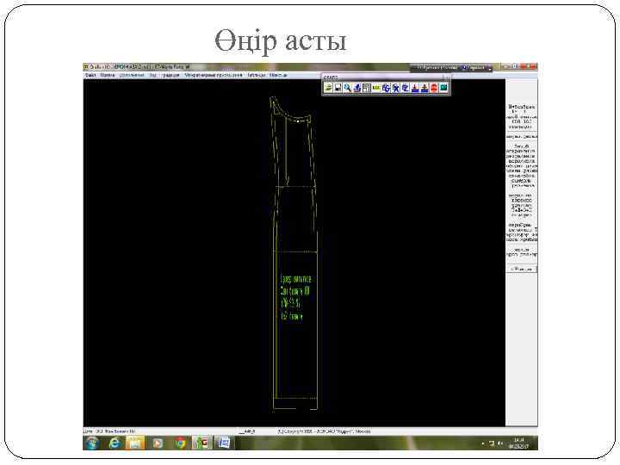Open the taskbar clock showing 14:14
The height and width of the screenshot is (465, 620).
(x=518, y=443)
